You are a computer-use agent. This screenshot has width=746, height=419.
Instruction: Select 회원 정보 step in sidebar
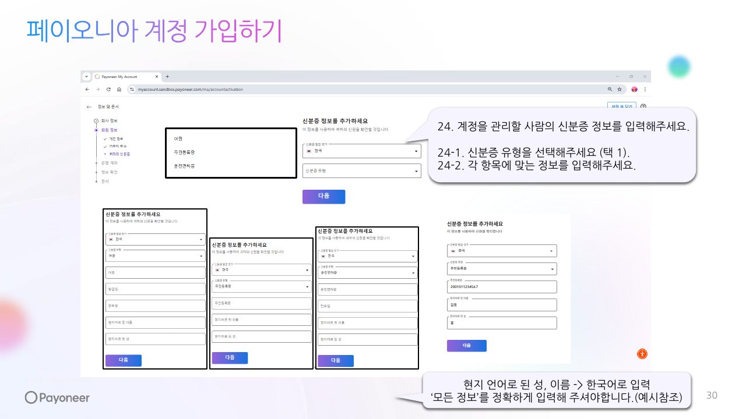(109, 130)
